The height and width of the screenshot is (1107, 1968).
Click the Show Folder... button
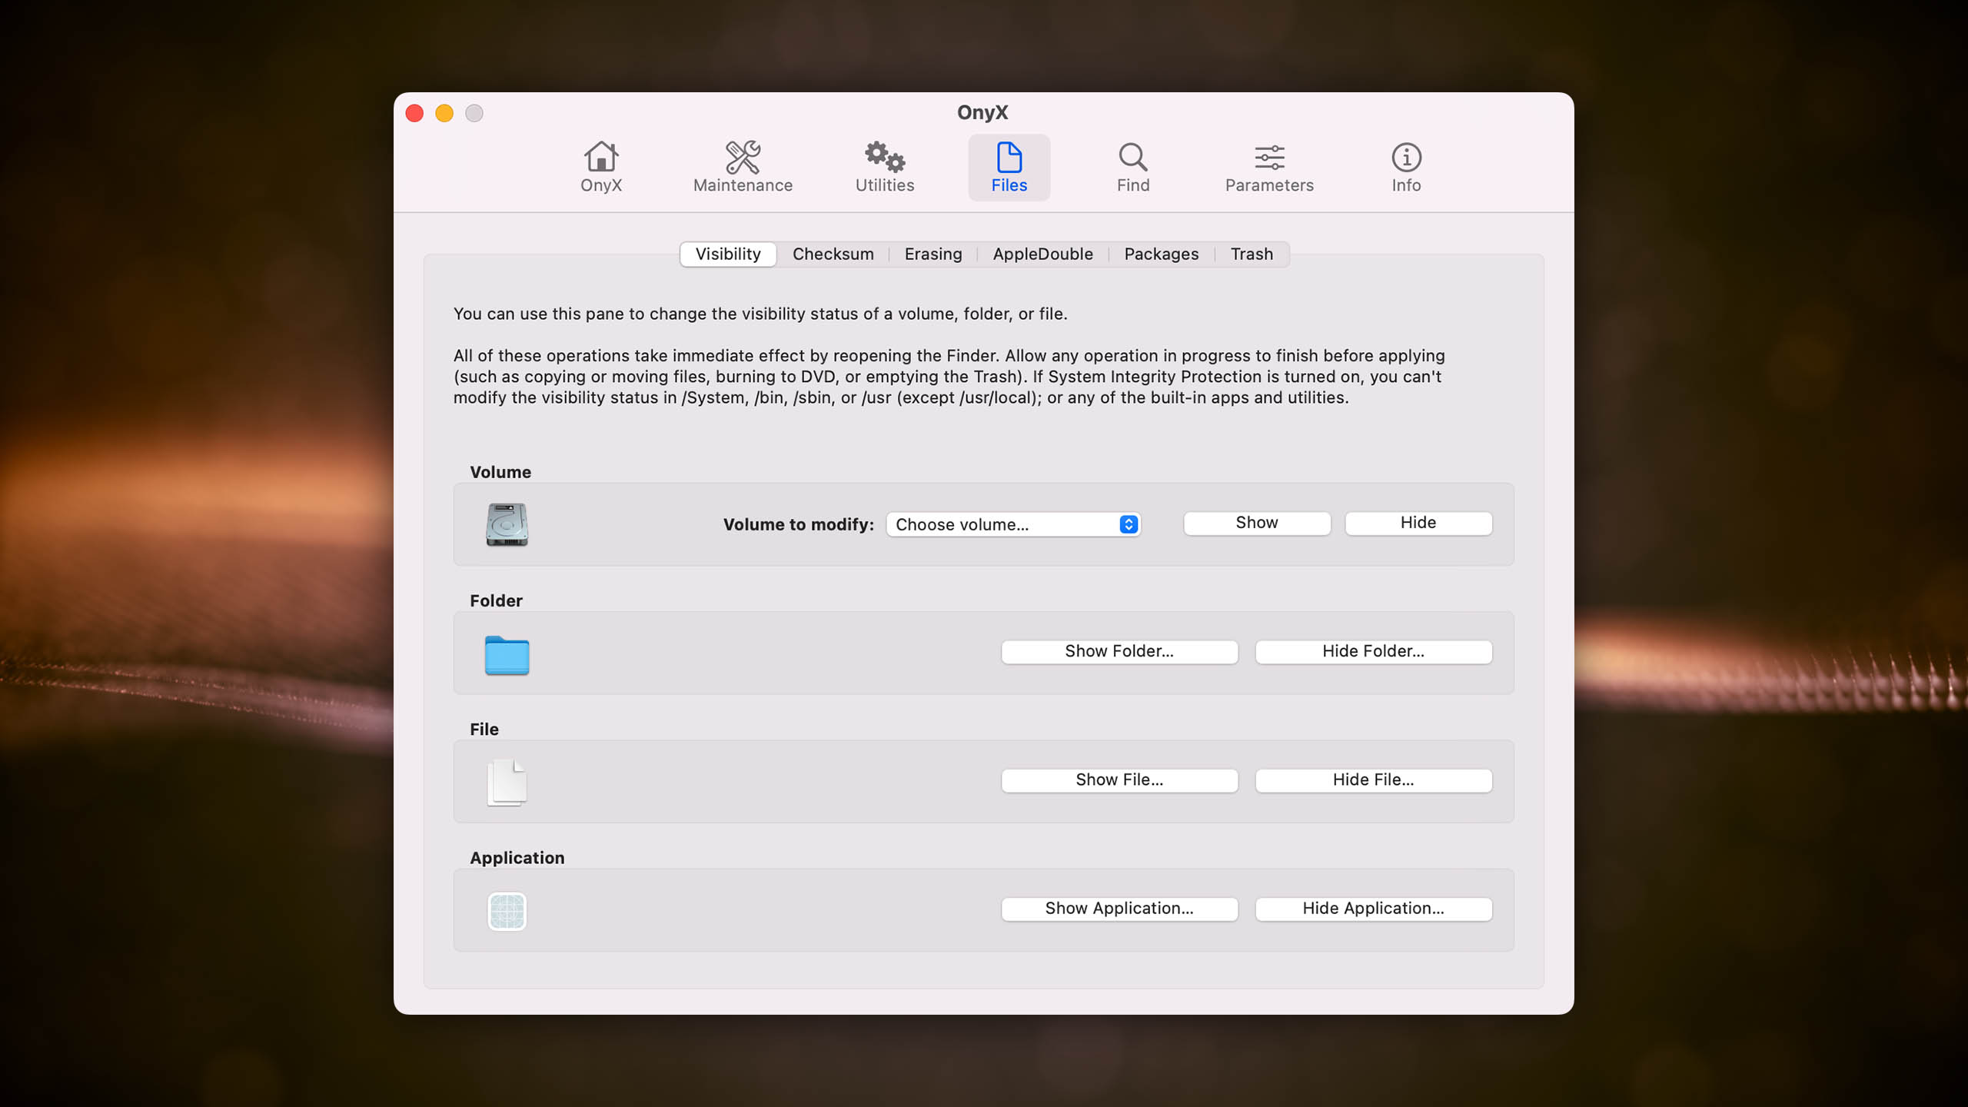pos(1119,651)
